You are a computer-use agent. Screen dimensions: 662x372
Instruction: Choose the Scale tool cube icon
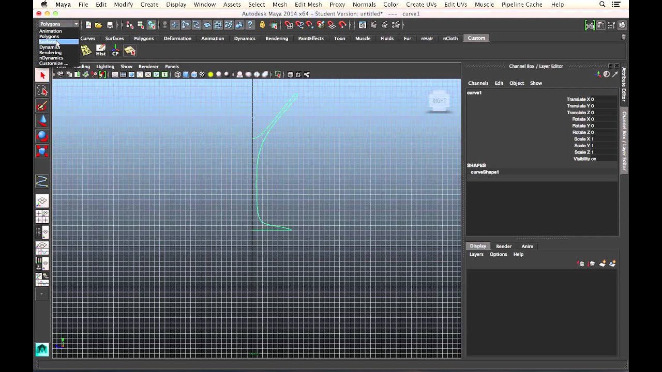(x=42, y=151)
